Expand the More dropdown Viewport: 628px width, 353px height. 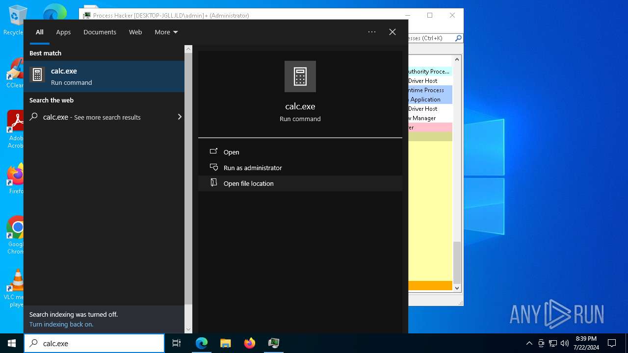pyautogui.click(x=166, y=32)
